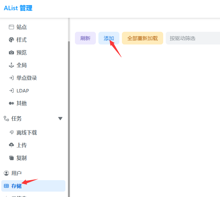Image resolution: width=220 pixels, height=197 pixels.
Task: Collapse the 任务 section with its triangle
Action: pos(60,119)
